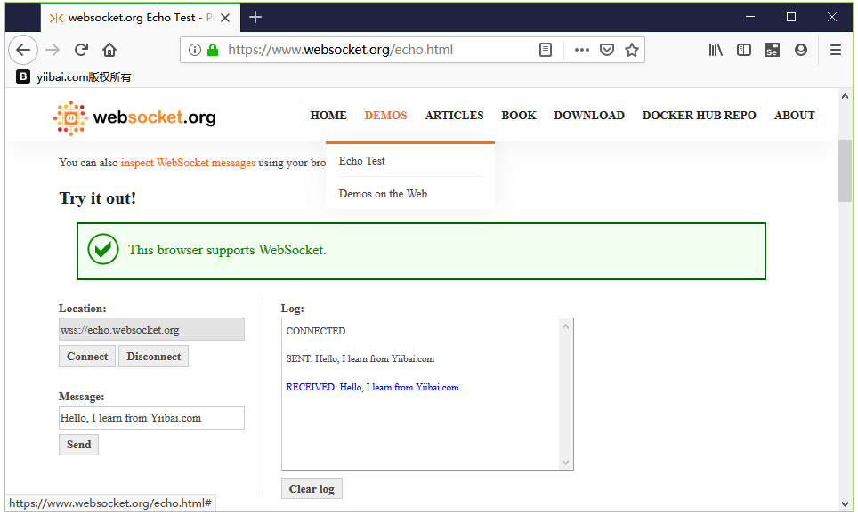The width and height of the screenshot is (858, 515).
Task: Reload the current page
Action: coord(81,50)
